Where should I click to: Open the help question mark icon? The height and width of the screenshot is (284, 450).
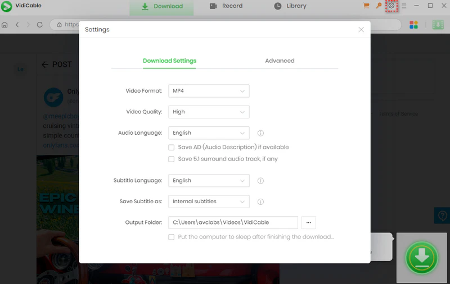tap(442, 216)
